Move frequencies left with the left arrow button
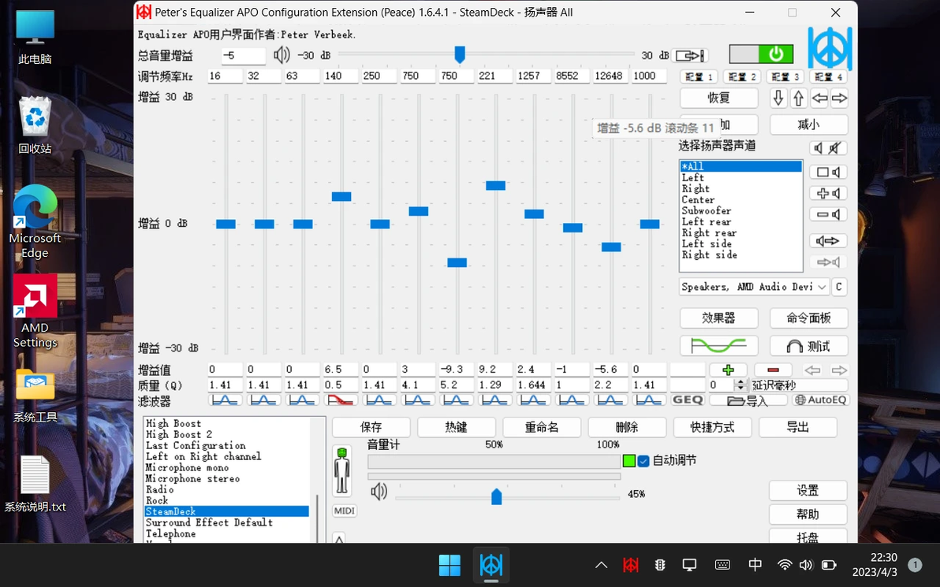 [819, 98]
